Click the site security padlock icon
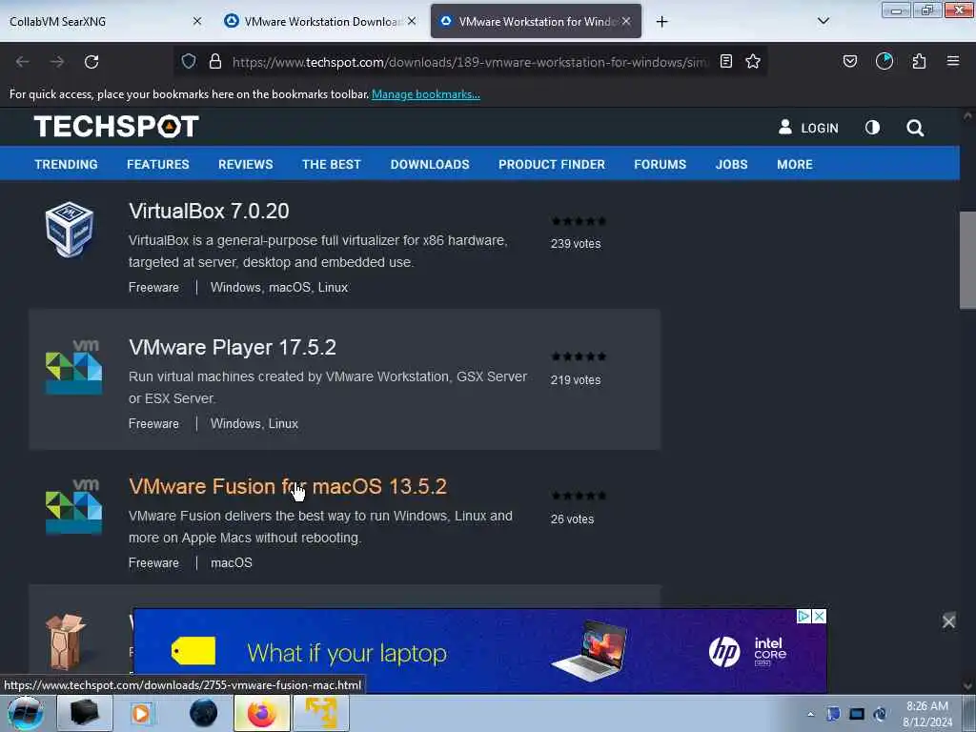976x732 pixels. pyautogui.click(x=215, y=61)
